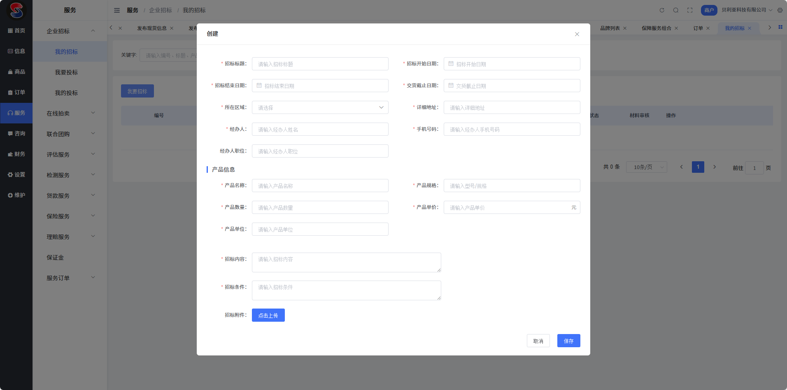Screen dimensions: 787x390
Task: Expand the 所在区域 dropdown
Action: click(320, 107)
